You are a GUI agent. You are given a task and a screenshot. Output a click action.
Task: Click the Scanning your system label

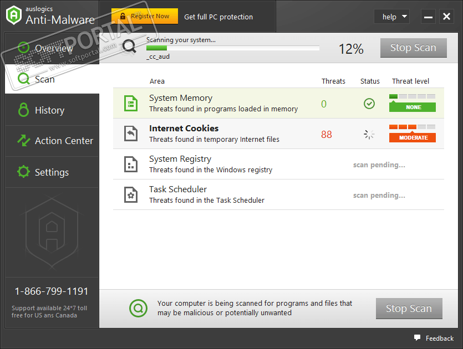(x=181, y=40)
